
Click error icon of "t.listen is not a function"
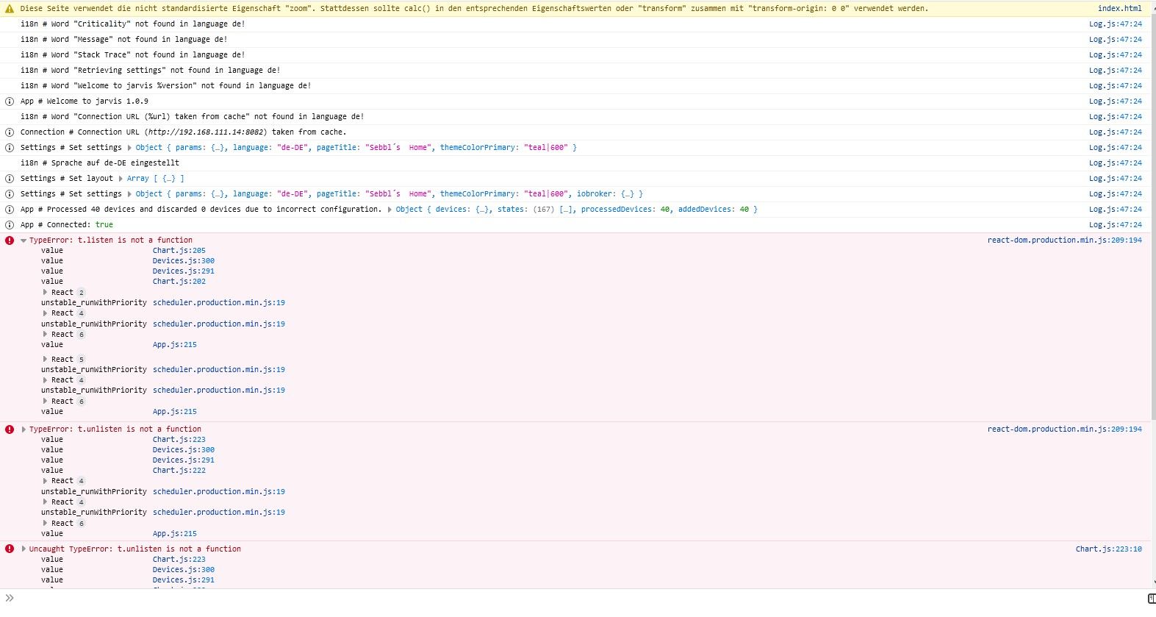coord(10,240)
